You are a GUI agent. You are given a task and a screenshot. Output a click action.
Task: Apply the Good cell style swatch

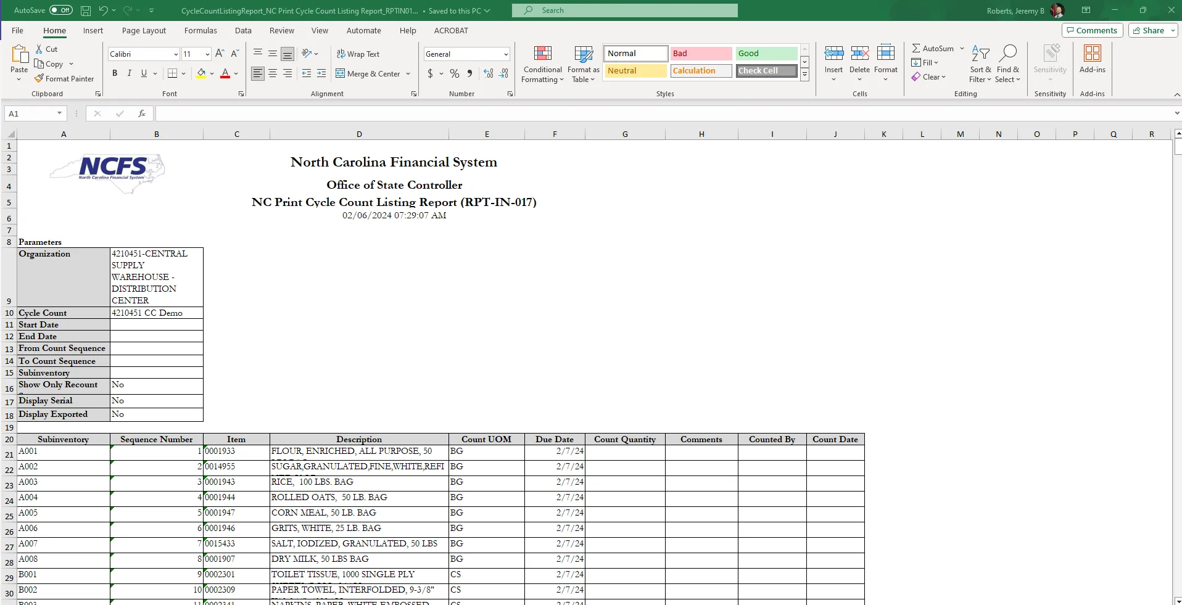766,54
